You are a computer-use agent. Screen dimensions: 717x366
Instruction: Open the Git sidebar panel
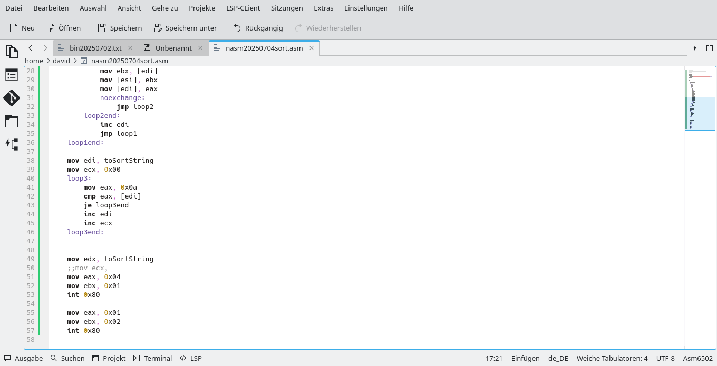12,98
